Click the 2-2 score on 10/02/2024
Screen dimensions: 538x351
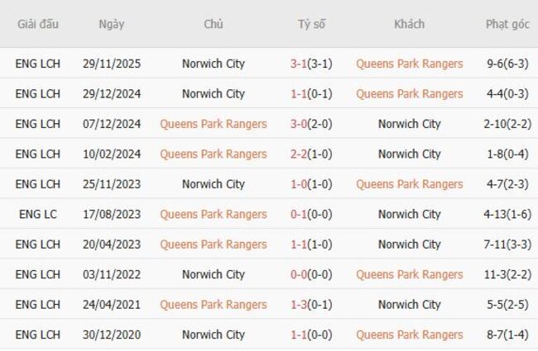click(x=300, y=154)
